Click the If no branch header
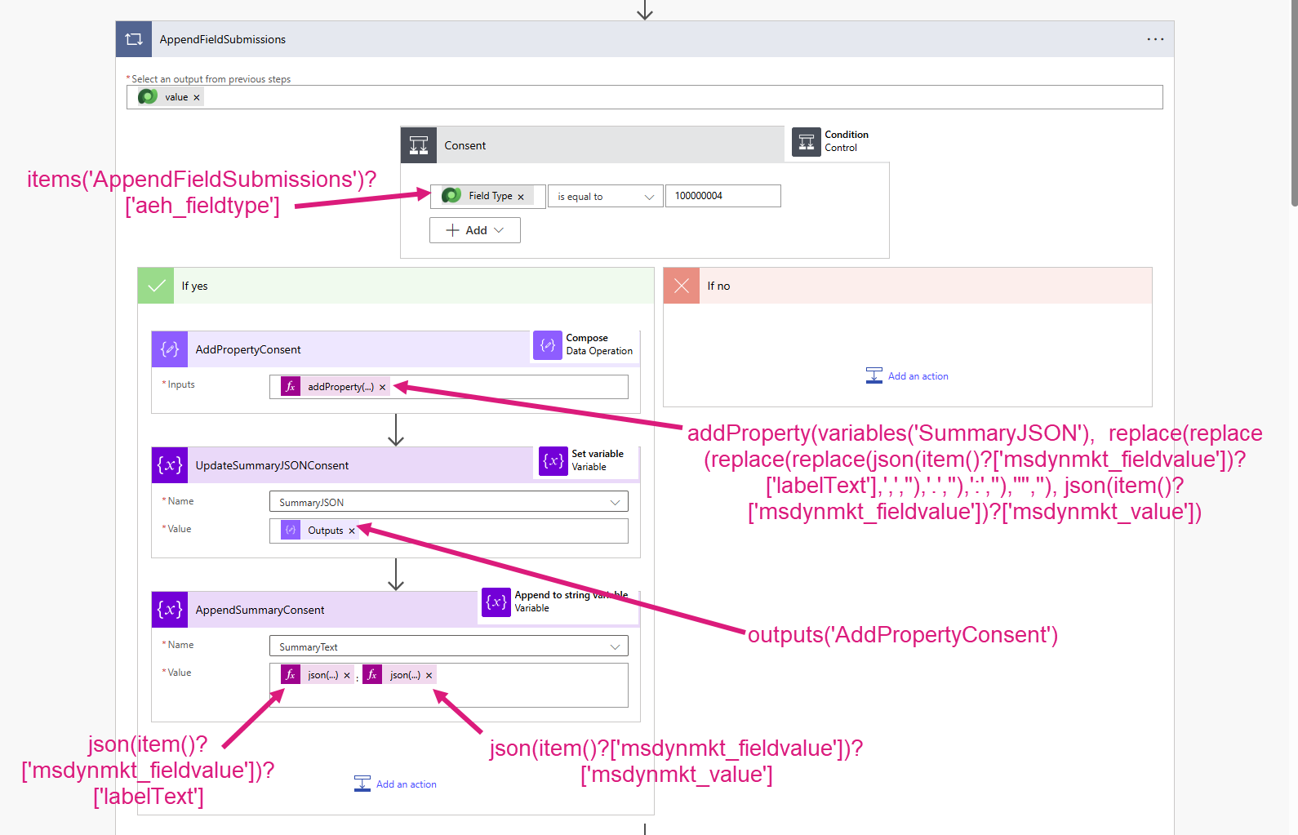1298x835 pixels. tap(908, 286)
